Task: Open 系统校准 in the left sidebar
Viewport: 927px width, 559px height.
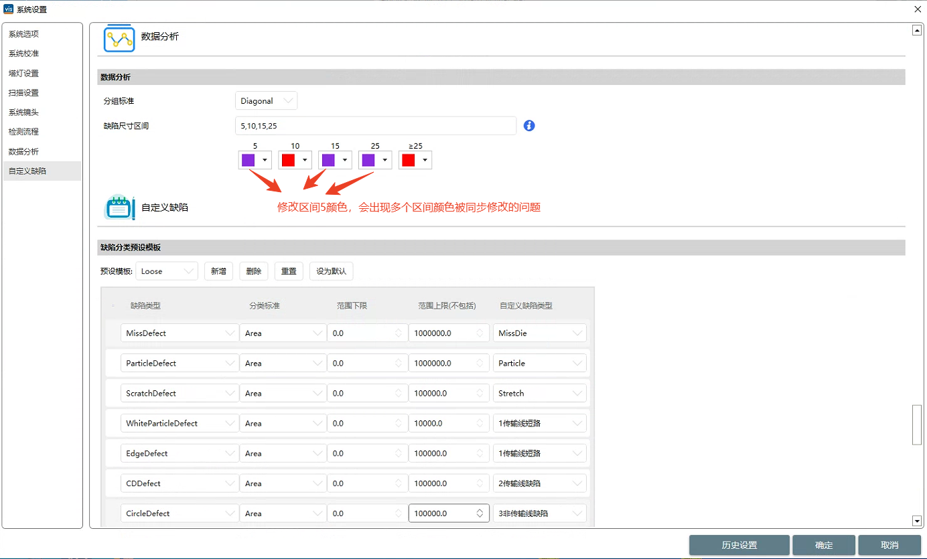Action: [23, 54]
